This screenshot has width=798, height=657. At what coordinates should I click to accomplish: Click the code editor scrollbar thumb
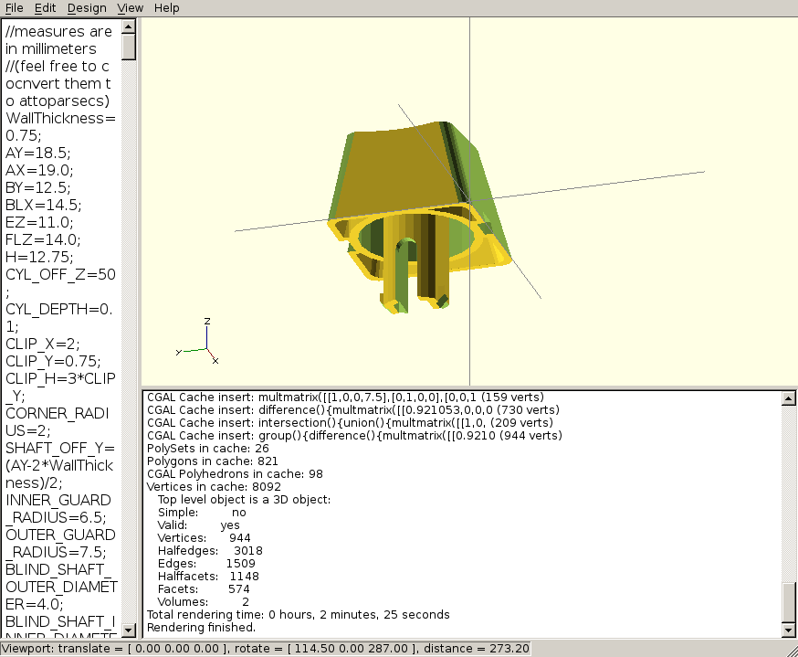tap(129, 46)
